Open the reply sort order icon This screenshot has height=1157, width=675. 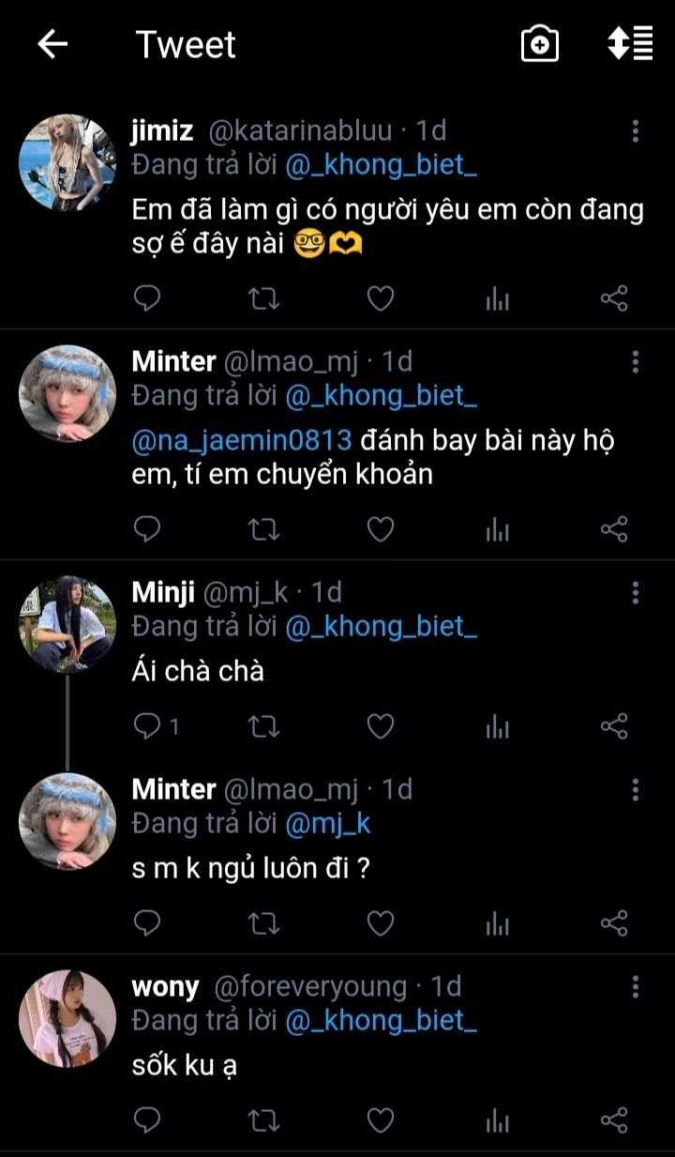(x=630, y=44)
